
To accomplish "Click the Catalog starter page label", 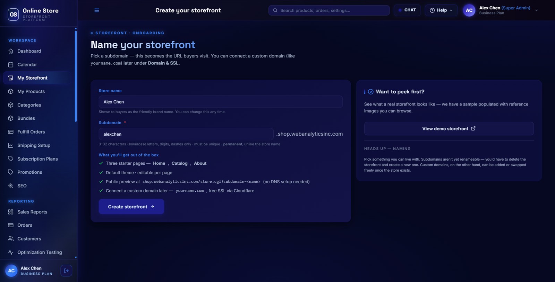I will (x=179, y=163).
